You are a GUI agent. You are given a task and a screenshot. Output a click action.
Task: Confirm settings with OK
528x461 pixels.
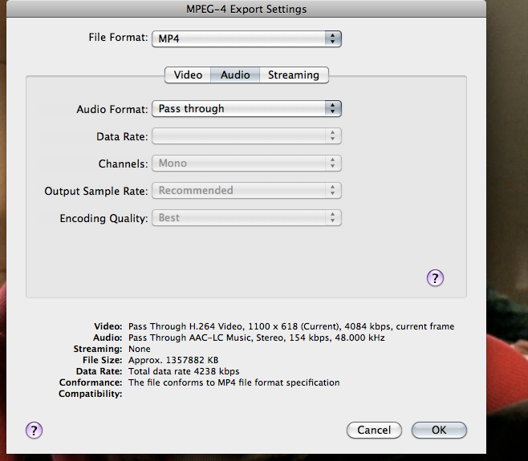point(439,430)
